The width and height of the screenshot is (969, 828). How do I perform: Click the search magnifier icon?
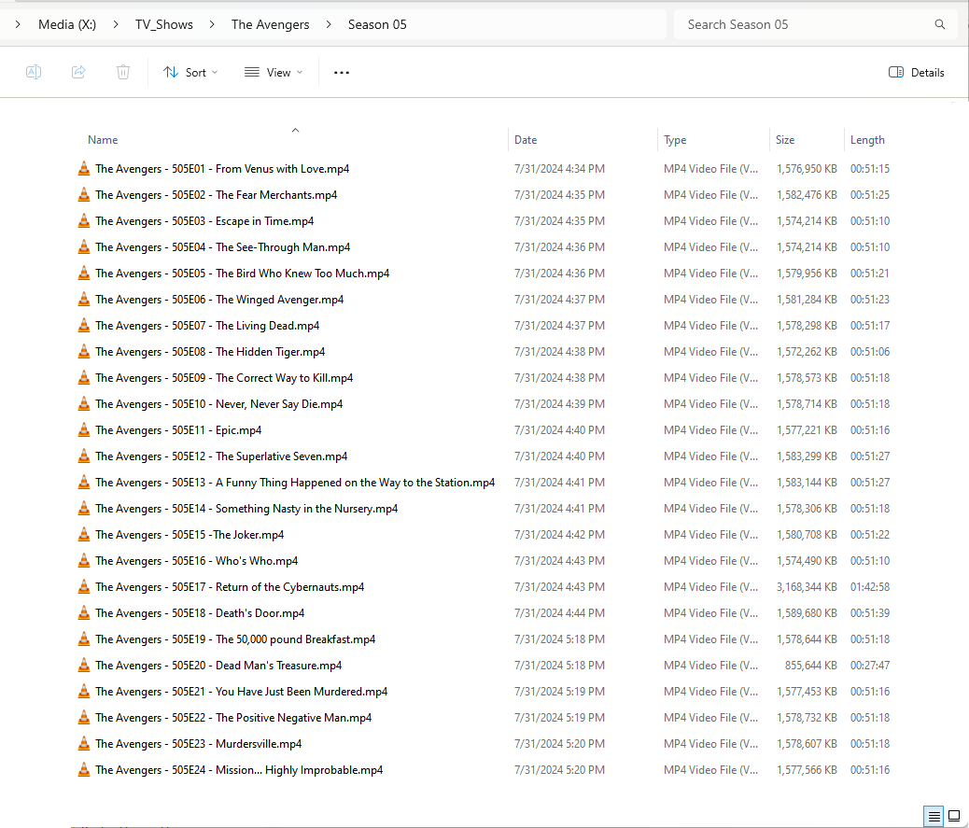pos(939,23)
